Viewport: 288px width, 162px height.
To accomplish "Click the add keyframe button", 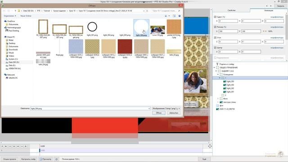I will tap(26, 146).
